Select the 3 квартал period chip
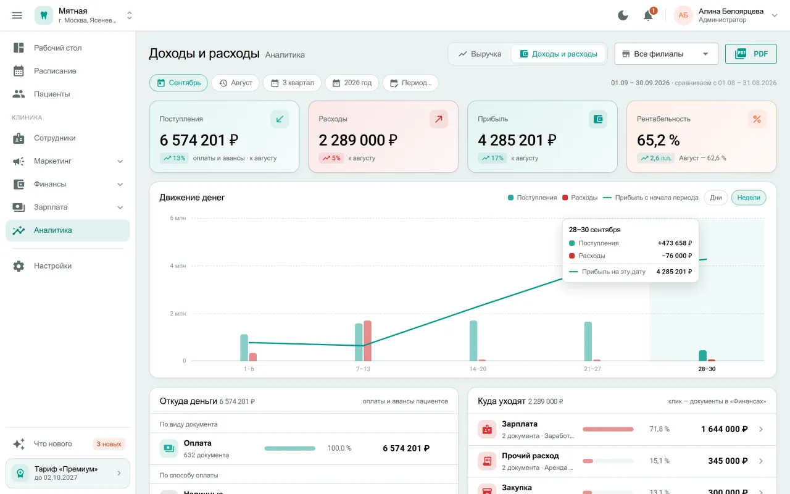Image resolution: width=790 pixels, height=494 pixels. (x=293, y=83)
